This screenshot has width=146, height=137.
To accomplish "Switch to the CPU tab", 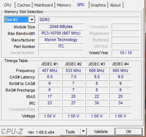I will tap(7, 5).
